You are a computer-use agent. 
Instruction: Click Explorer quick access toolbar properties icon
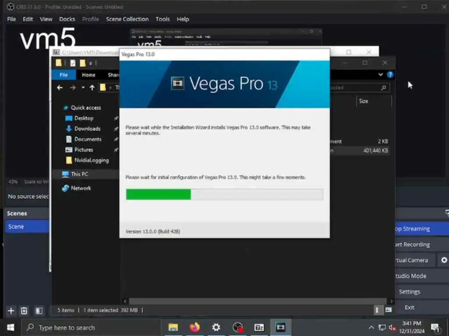[73, 63]
